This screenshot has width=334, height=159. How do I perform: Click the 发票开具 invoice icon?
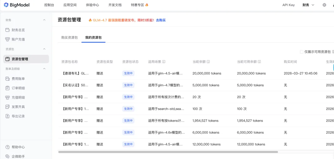[7, 107]
